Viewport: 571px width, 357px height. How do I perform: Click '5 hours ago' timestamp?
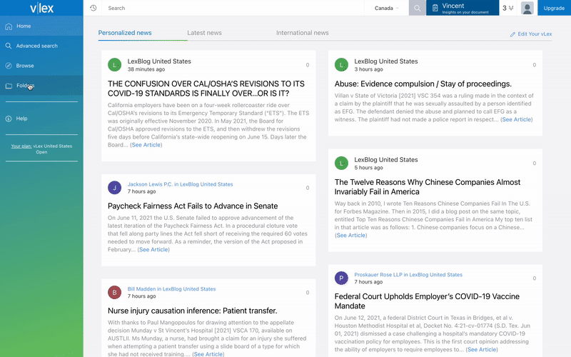pos(368,168)
